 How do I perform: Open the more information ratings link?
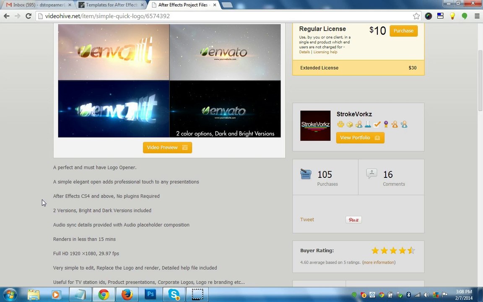[x=379, y=262]
